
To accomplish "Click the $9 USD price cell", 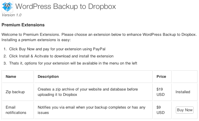I will [161, 110].
